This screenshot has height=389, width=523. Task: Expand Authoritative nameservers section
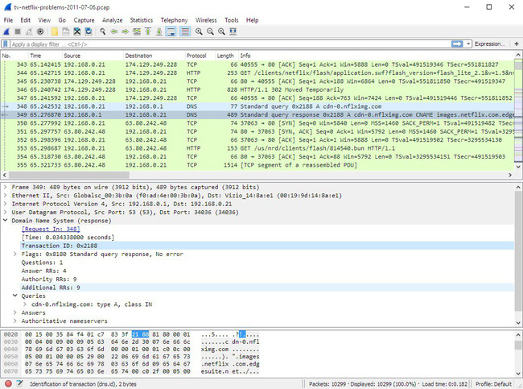(x=15, y=321)
